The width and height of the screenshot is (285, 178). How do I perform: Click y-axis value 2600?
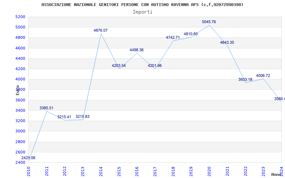pyautogui.click(x=21, y=152)
